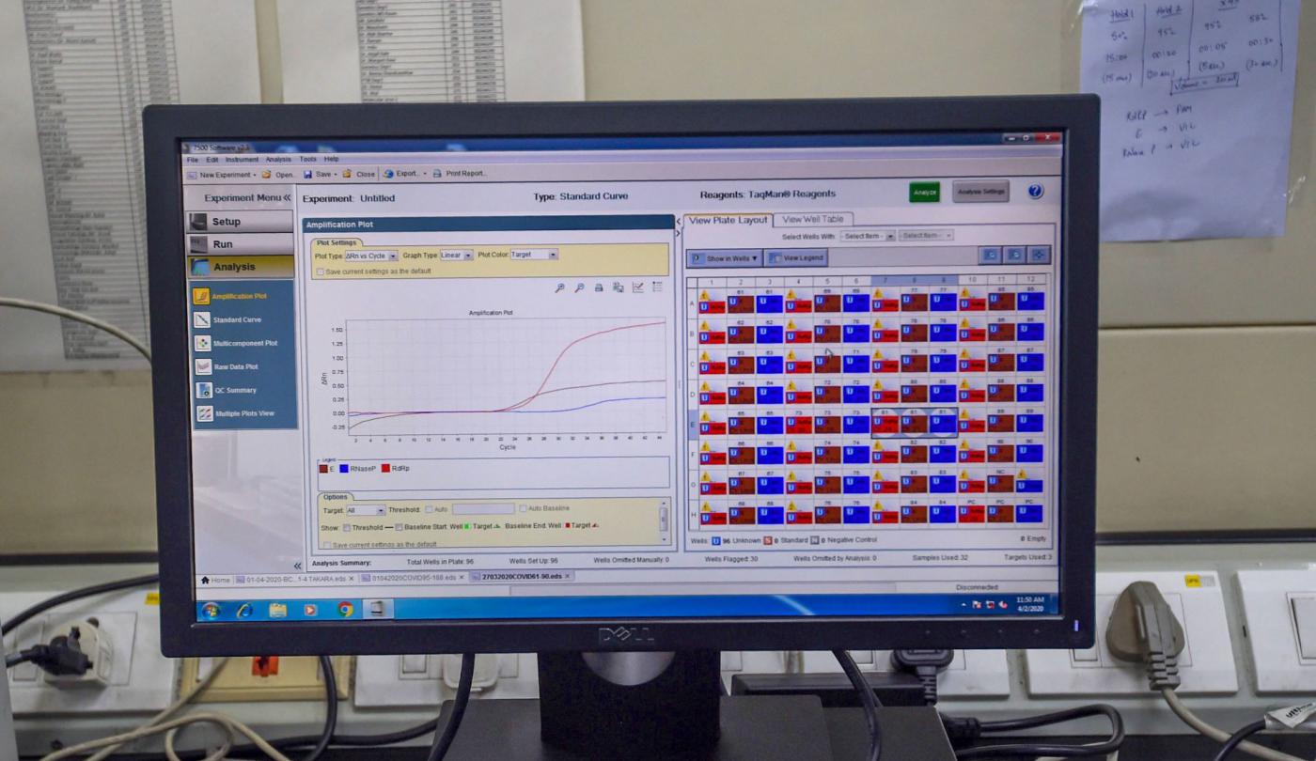
Task: Open File Explorer from the taskbar
Action: click(x=277, y=610)
